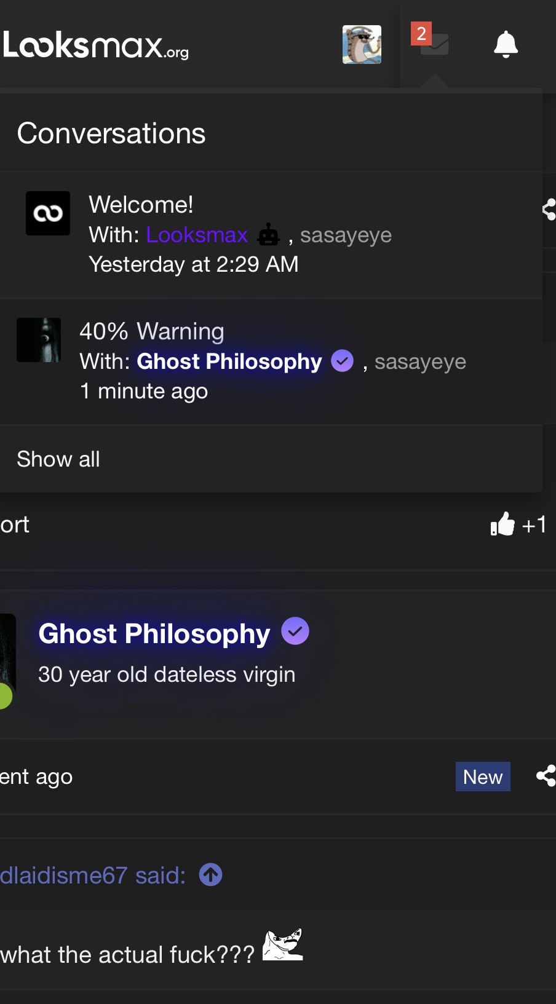Screen dimensions: 556x1004
Task: Click the Looksmax infinity avatar
Action: click(48, 213)
